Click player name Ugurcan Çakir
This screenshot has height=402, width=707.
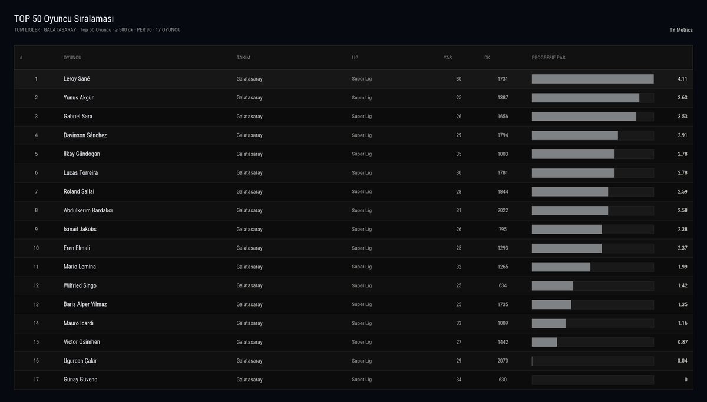pyautogui.click(x=80, y=361)
